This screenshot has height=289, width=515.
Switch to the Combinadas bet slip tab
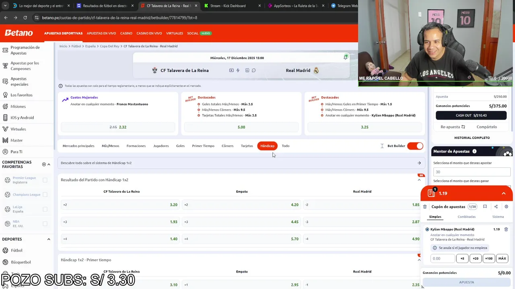point(467,217)
